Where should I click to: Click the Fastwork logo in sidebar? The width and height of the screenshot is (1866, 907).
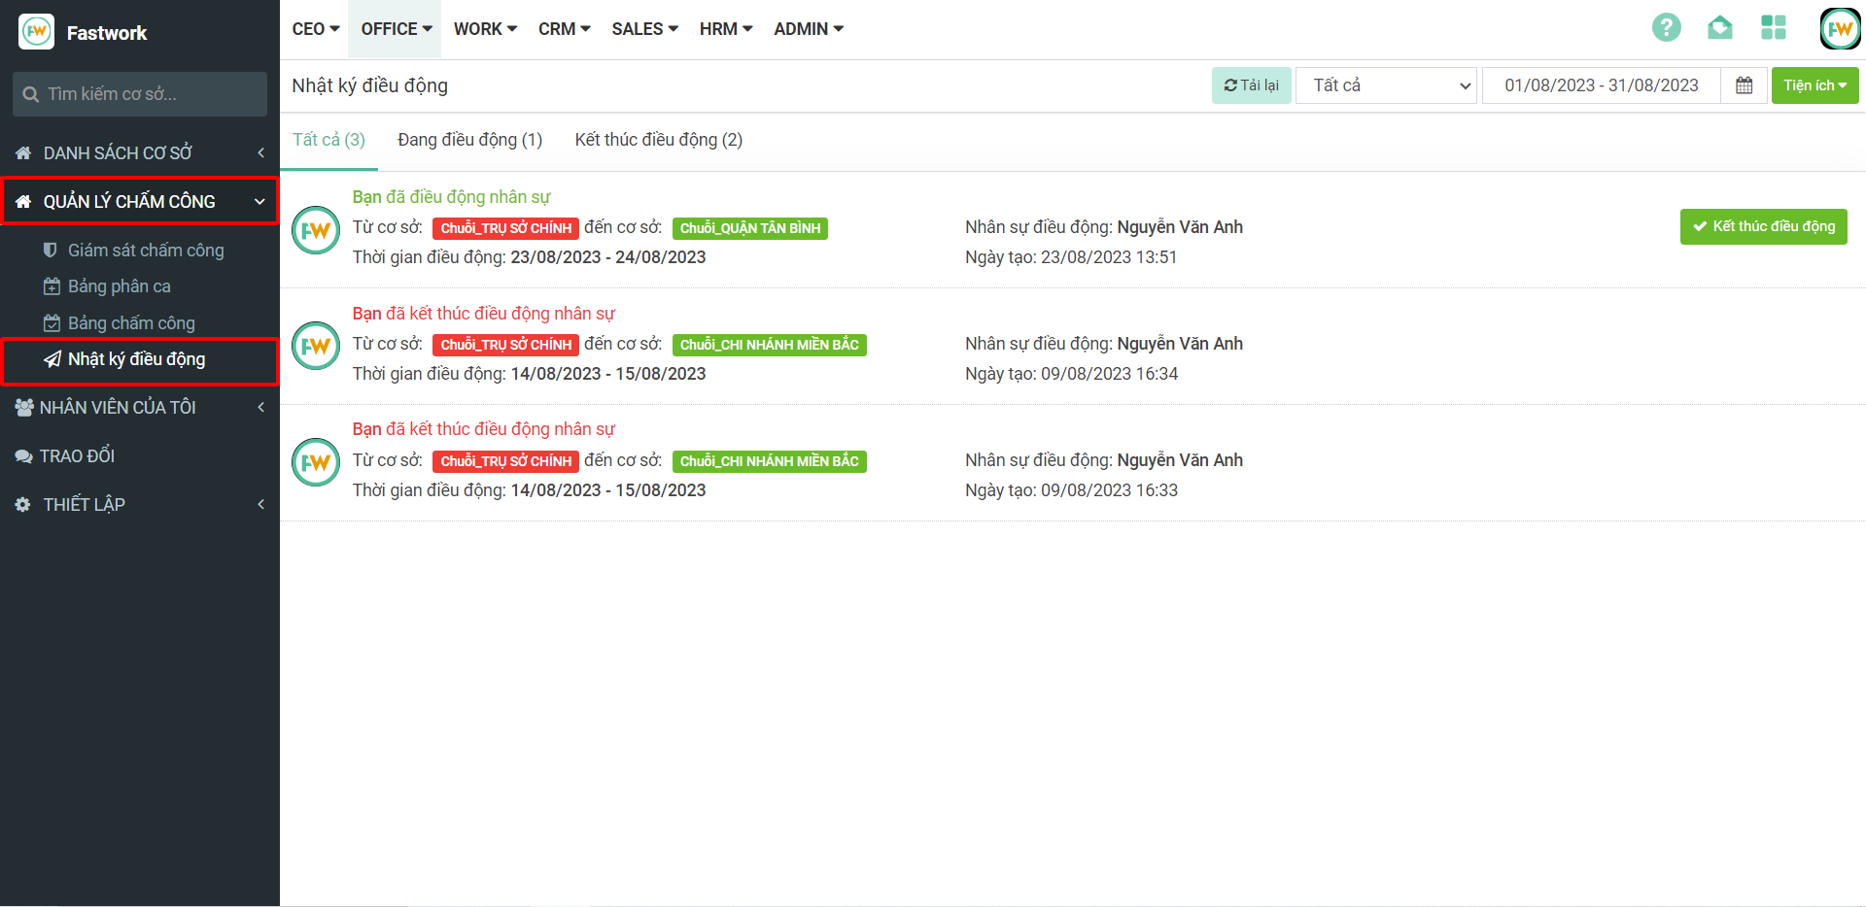37,32
